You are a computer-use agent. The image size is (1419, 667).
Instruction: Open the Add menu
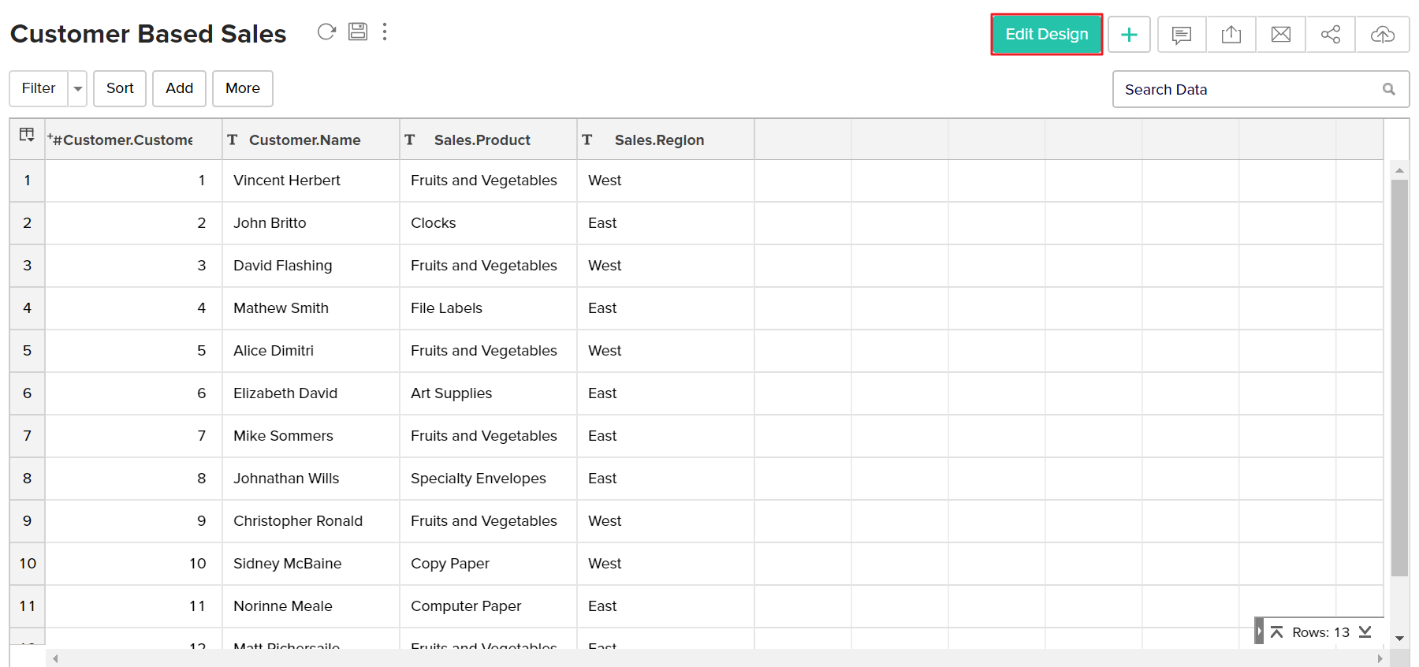[x=179, y=88]
